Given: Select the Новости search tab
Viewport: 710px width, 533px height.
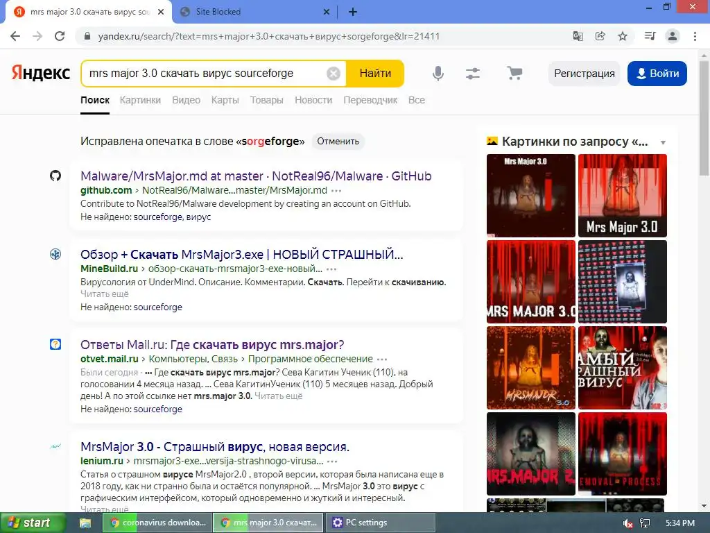Looking at the screenshot, I should tap(313, 100).
